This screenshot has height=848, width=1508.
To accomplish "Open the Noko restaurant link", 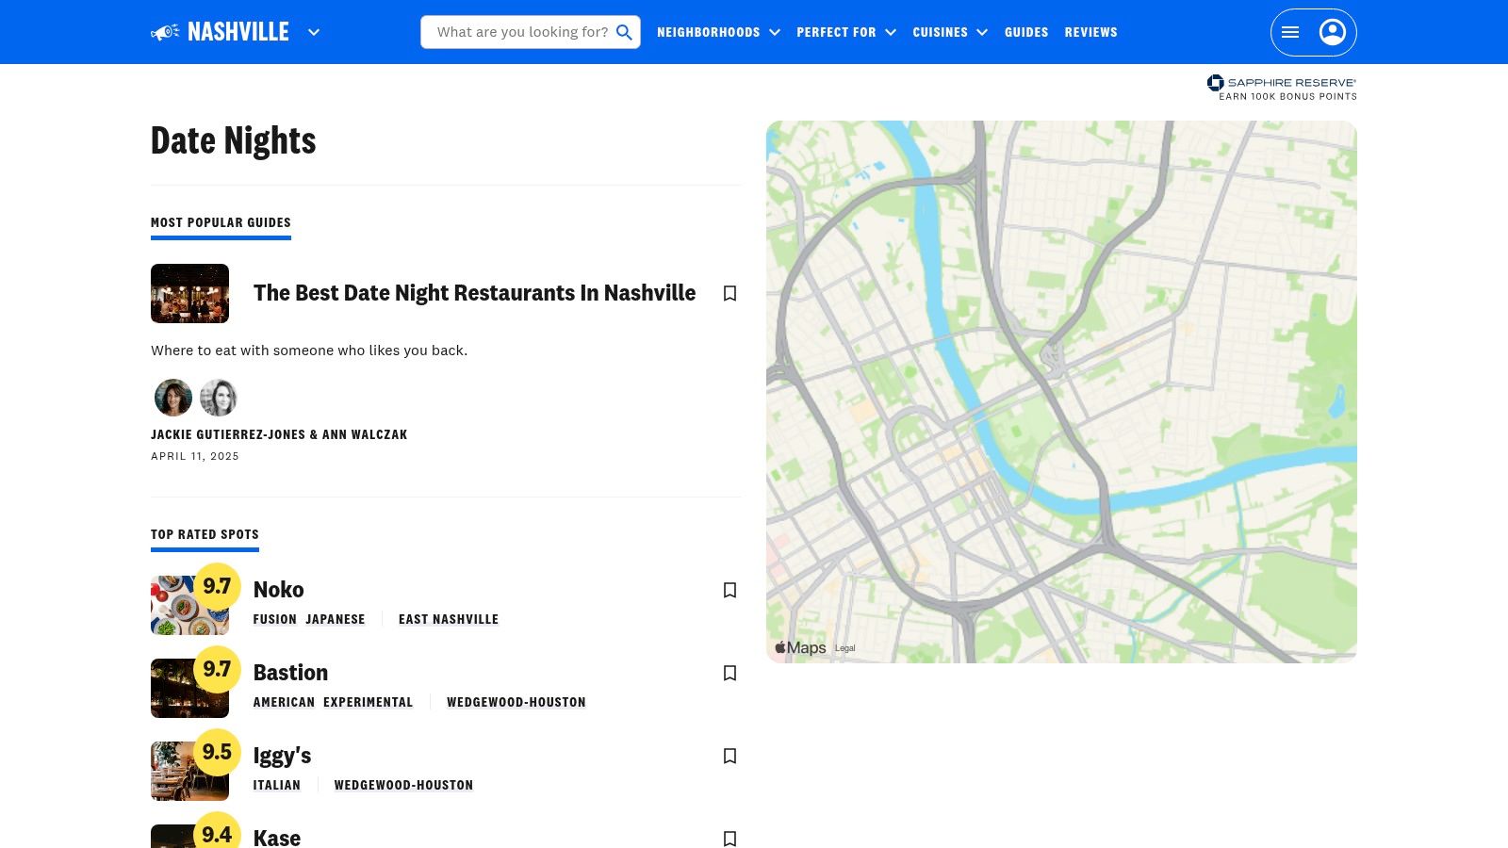I will tap(278, 590).
